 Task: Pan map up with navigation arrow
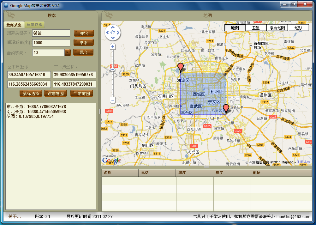point(113,27)
